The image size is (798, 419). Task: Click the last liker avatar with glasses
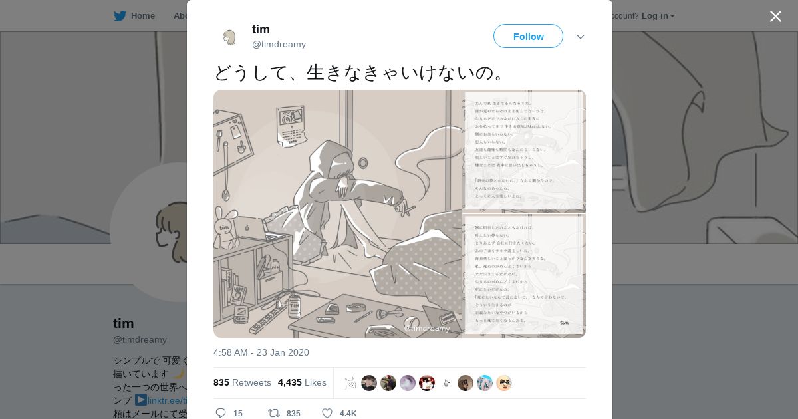pyautogui.click(x=504, y=383)
